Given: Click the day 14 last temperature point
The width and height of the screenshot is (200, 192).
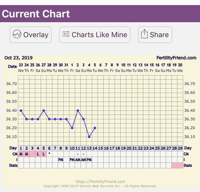Looking at the screenshot, I should (95, 128).
